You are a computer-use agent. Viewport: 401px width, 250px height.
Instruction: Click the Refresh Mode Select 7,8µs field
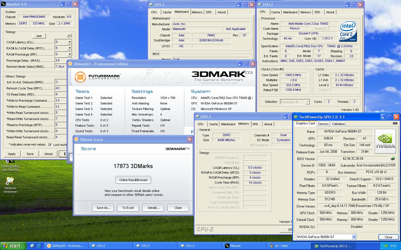(x=60, y=66)
